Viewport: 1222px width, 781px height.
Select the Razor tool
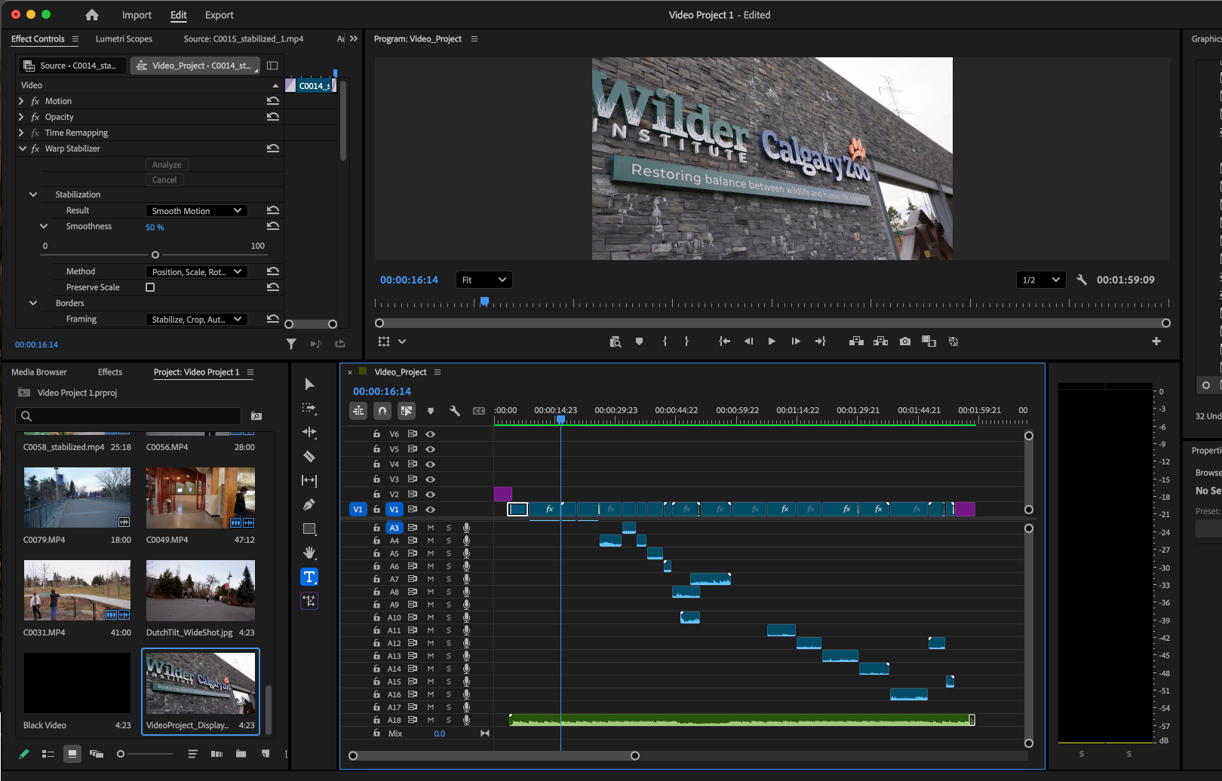(309, 456)
